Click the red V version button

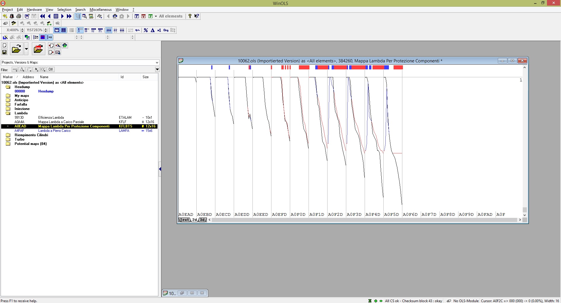coord(143,16)
